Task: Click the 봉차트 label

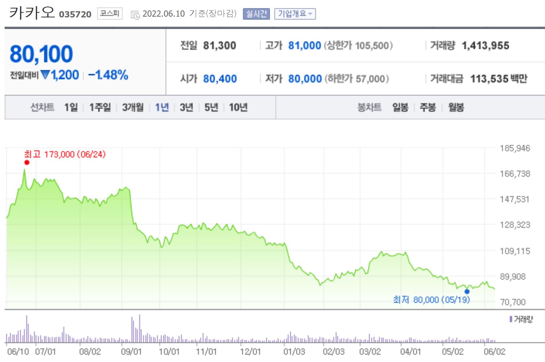Action: click(369, 107)
